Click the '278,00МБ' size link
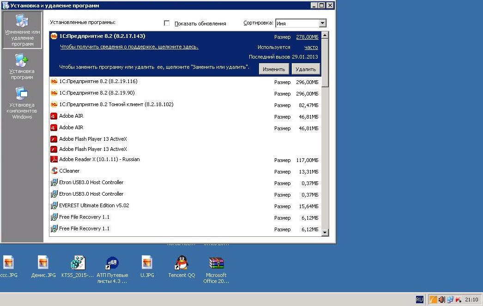Screen dimensions: 483x306 tap(307, 37)
